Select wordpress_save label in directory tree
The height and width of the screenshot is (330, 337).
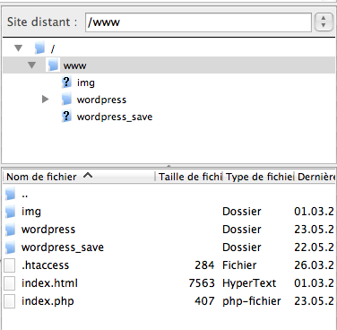pyautogui.click(x=115, y=117)
